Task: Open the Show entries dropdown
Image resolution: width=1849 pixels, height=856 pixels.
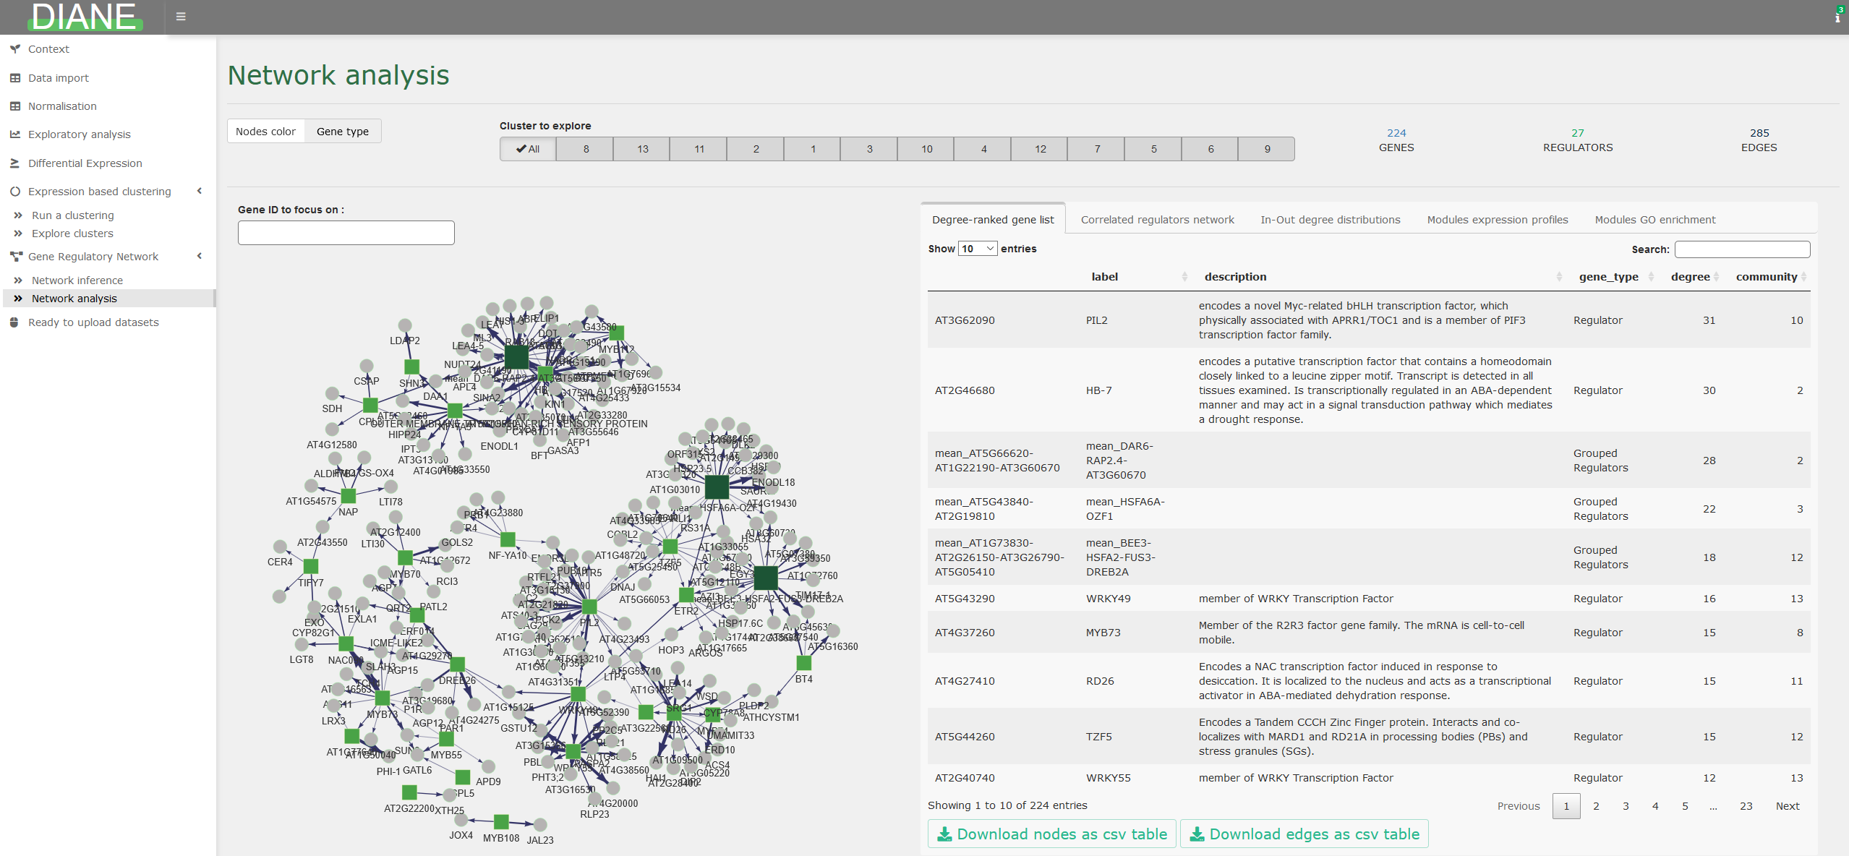Action: coord(978,249)
